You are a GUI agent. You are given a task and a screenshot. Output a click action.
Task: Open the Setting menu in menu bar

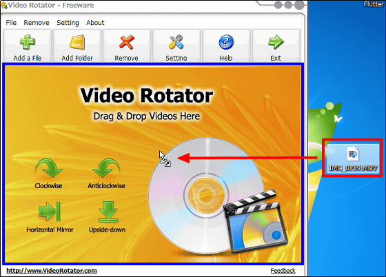pyautogui.click(x=68, y=23)
